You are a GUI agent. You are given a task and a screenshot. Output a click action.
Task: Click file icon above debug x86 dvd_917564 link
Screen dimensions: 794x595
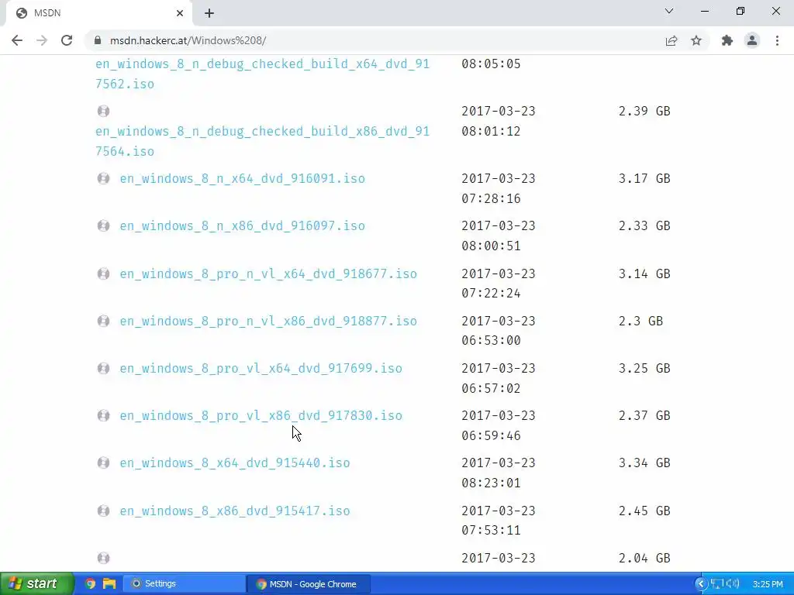[x=103, y=111]
